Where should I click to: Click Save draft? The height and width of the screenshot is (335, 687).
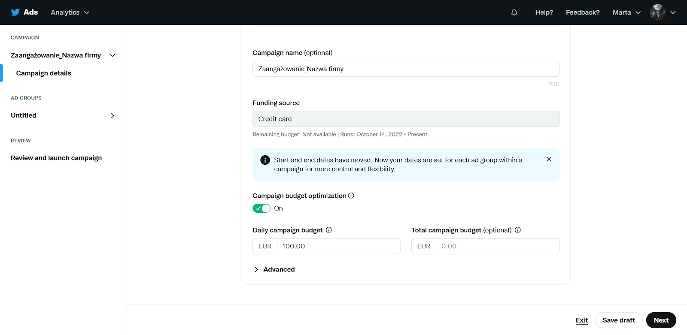(619, 320)
